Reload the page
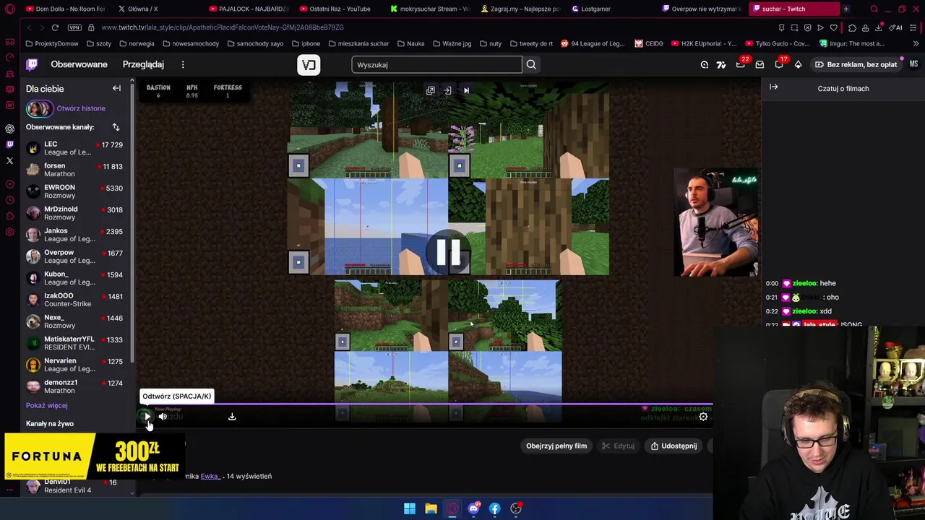This screenshot has height=520, width=925. coord(55,27)
